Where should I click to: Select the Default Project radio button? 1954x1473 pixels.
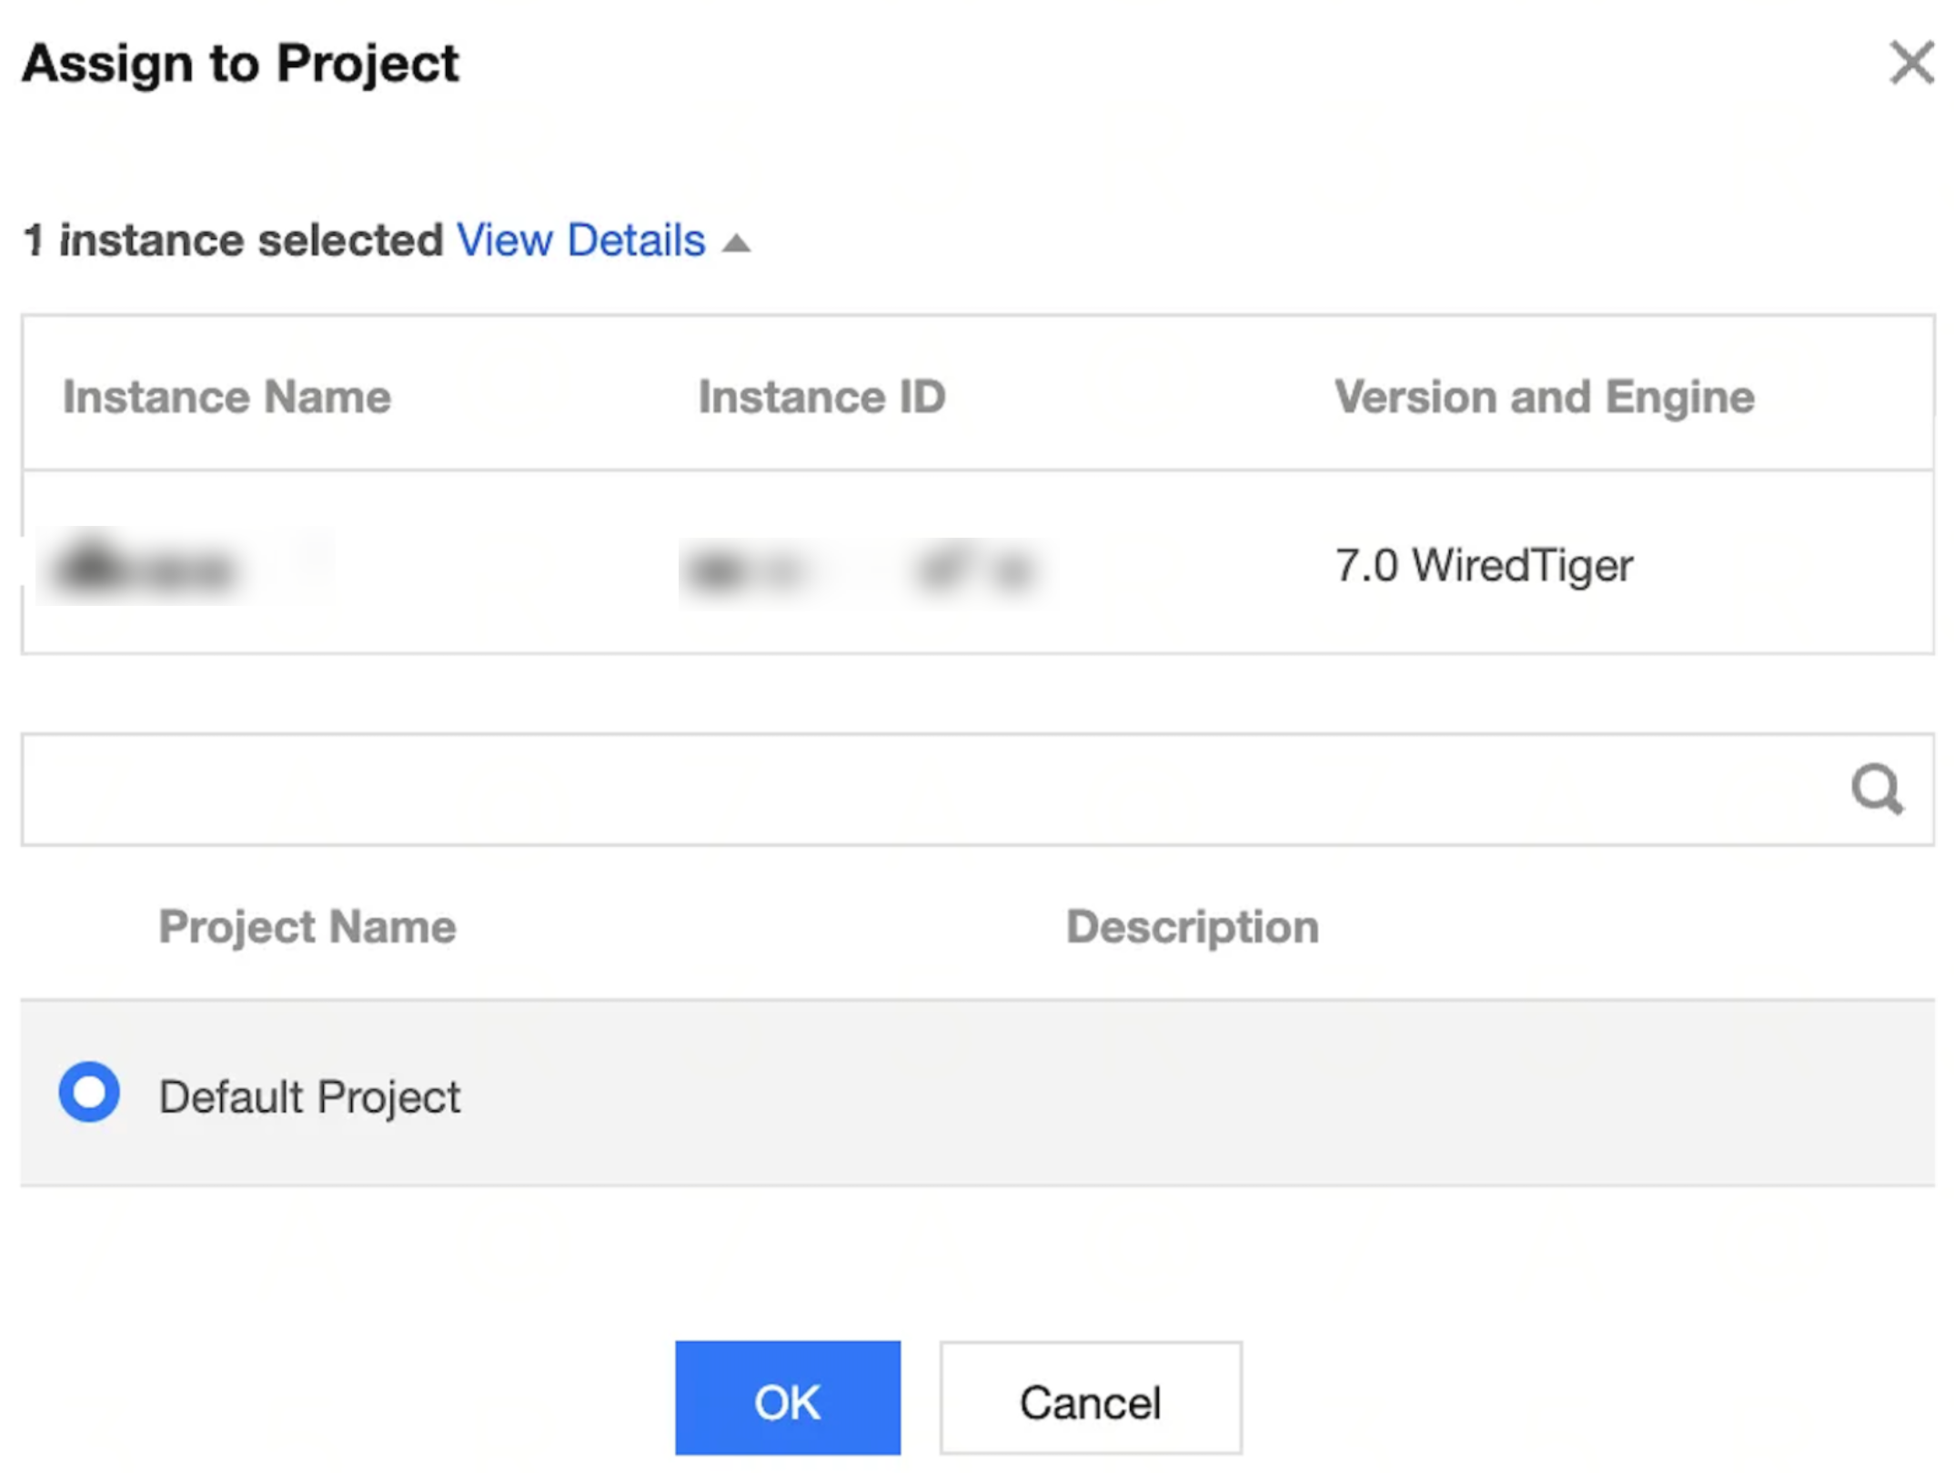click(x=89, y=1092)
